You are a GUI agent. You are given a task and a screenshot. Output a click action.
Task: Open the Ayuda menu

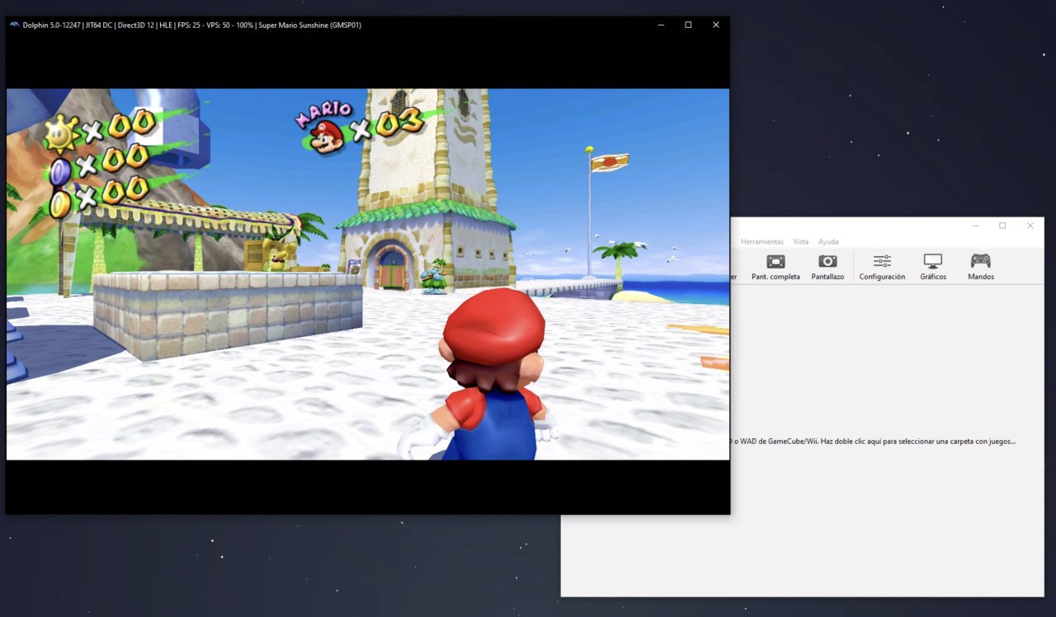[x=828, y=241]
